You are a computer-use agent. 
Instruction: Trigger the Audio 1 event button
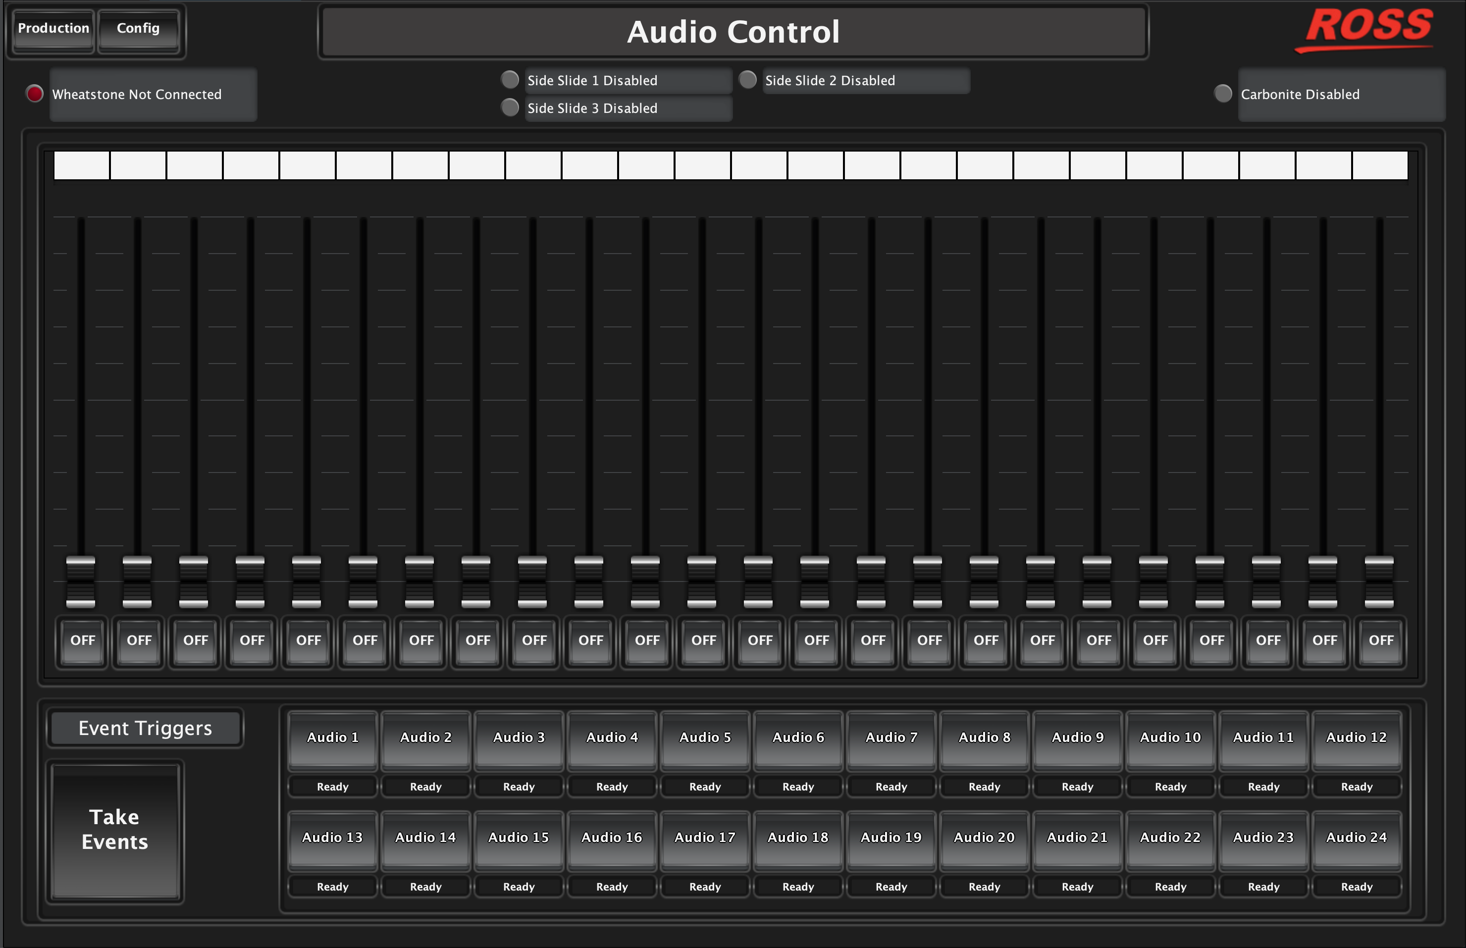pos(332,738)
